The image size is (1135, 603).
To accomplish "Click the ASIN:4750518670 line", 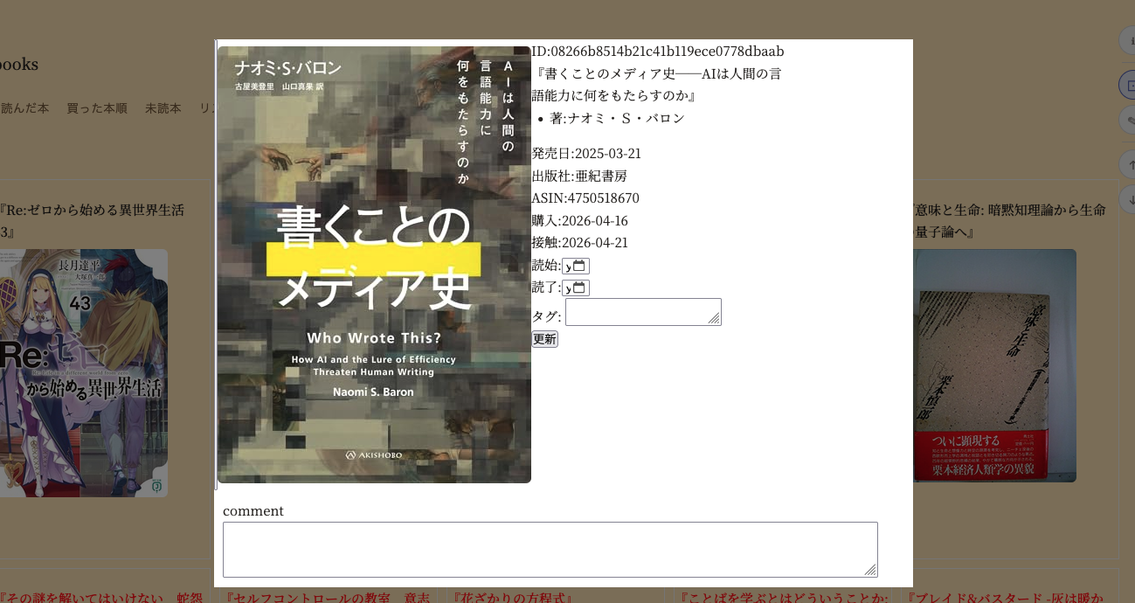I will [x=585, y=198].
